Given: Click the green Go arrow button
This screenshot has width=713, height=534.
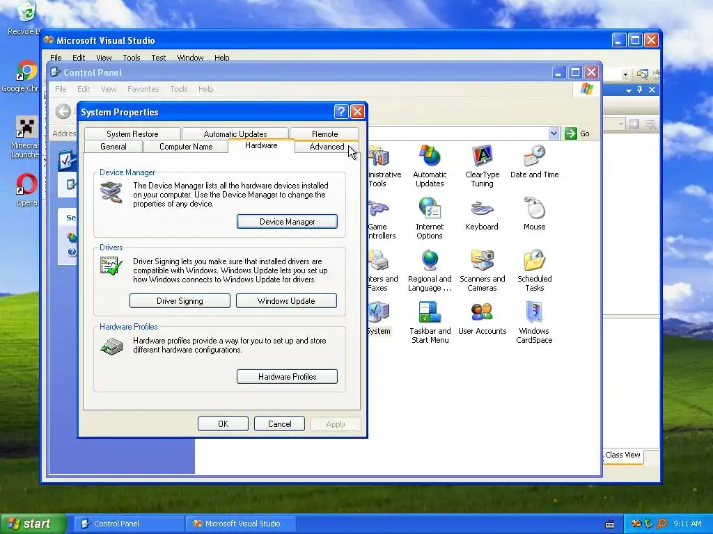Looking at the screenshot, I should pyautogui.click(x=571, y=133).
